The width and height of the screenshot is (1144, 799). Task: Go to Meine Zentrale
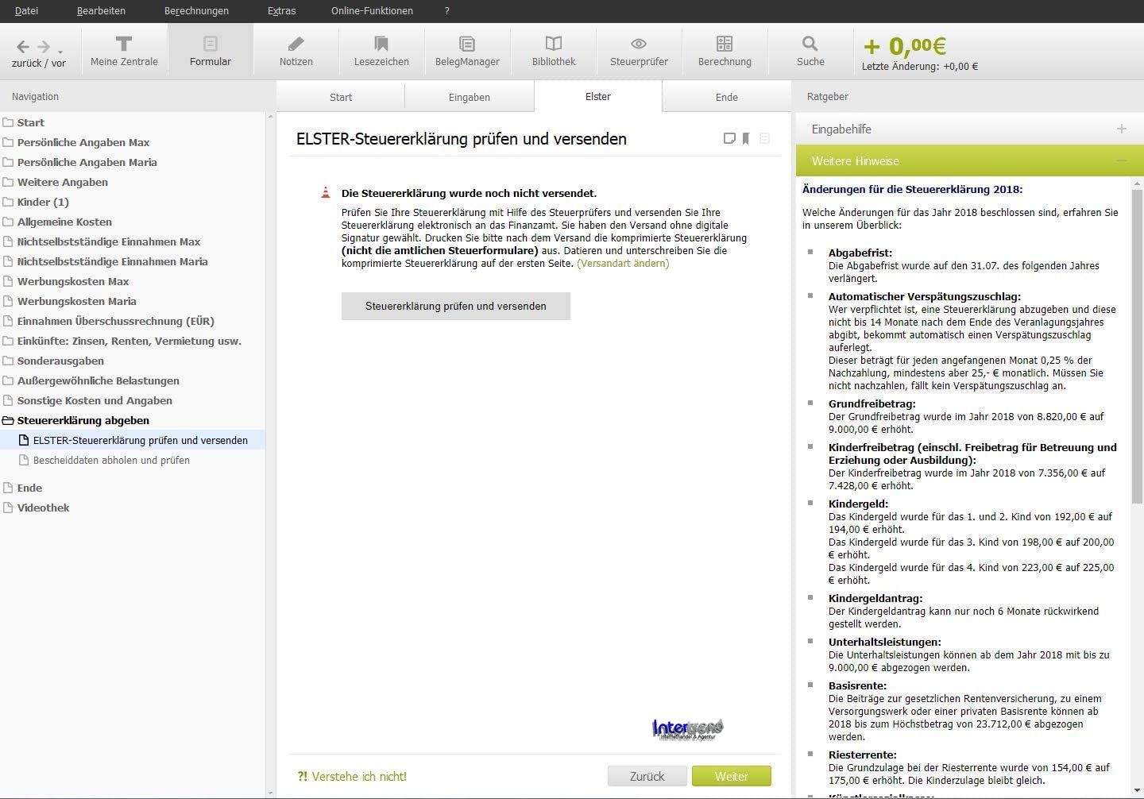(x=124, y=50)
